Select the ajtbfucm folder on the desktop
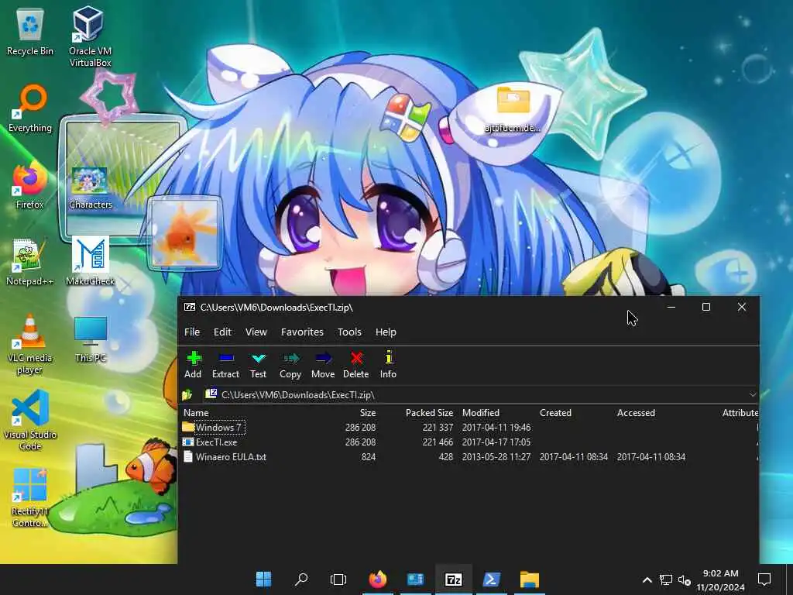 tap(513, 109)
